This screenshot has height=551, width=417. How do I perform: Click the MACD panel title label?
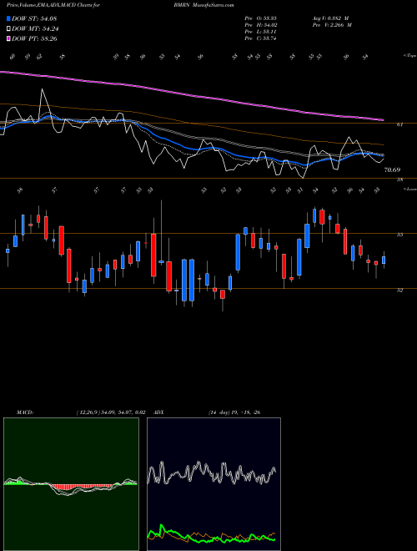pos(25,412)
